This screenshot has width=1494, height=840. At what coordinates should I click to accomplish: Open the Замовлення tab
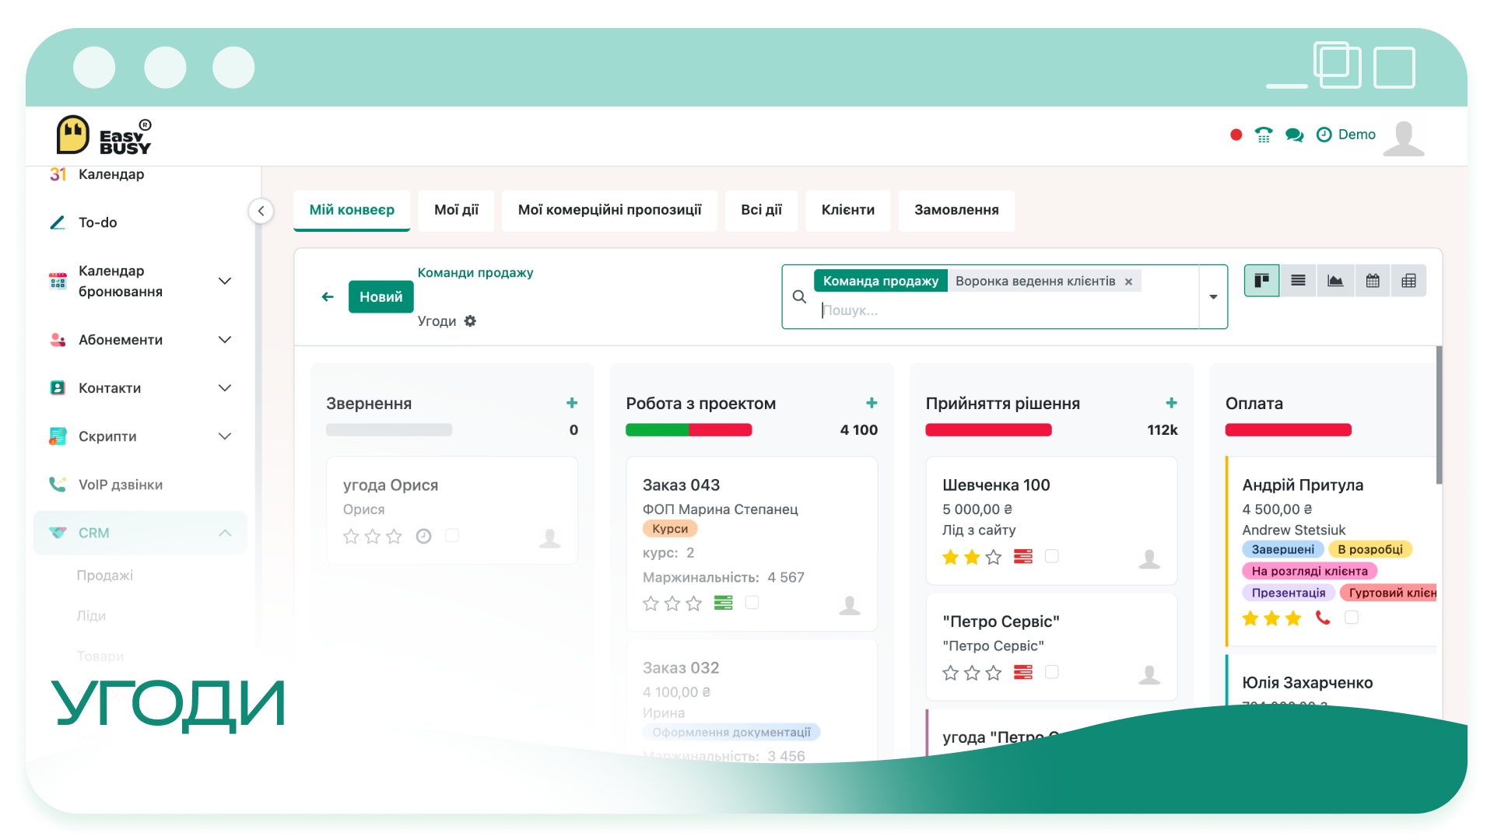click(956, 210)
